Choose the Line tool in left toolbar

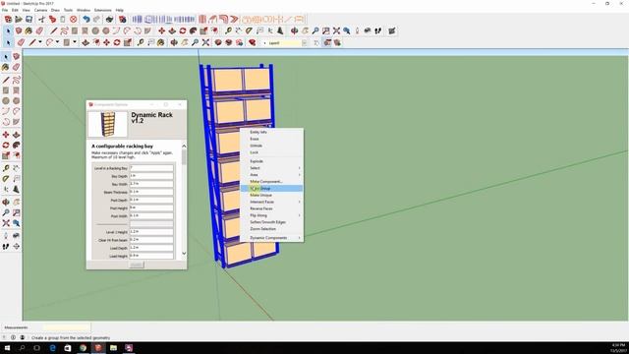tap(6, 80)
